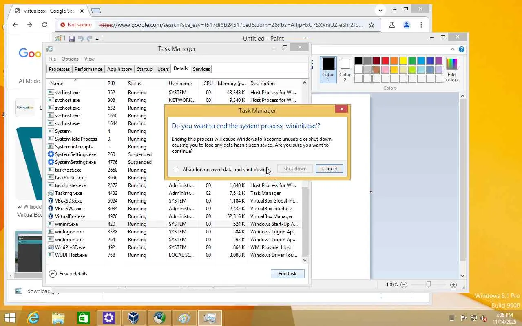Go back in the Chrome browser

pos(15,25)
